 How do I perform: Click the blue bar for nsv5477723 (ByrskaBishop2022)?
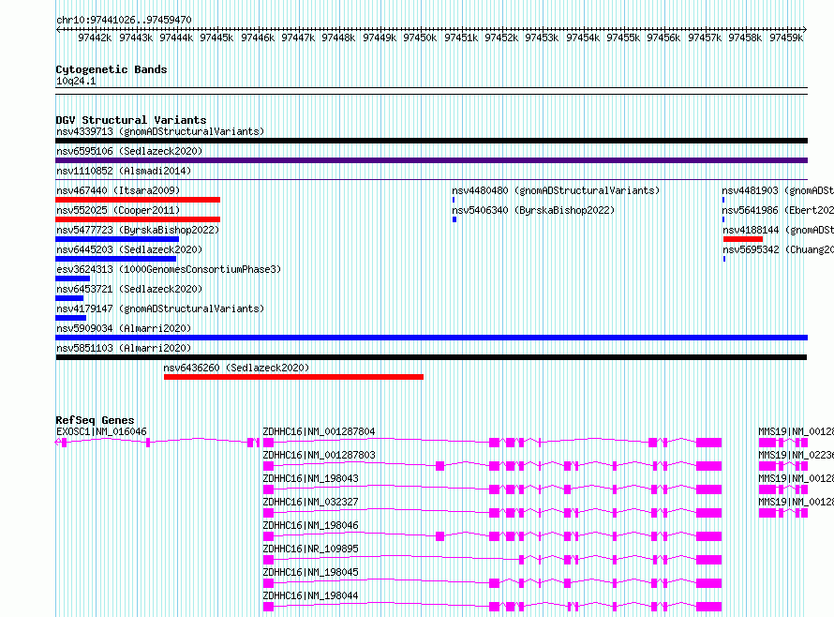tap(117, 239)
